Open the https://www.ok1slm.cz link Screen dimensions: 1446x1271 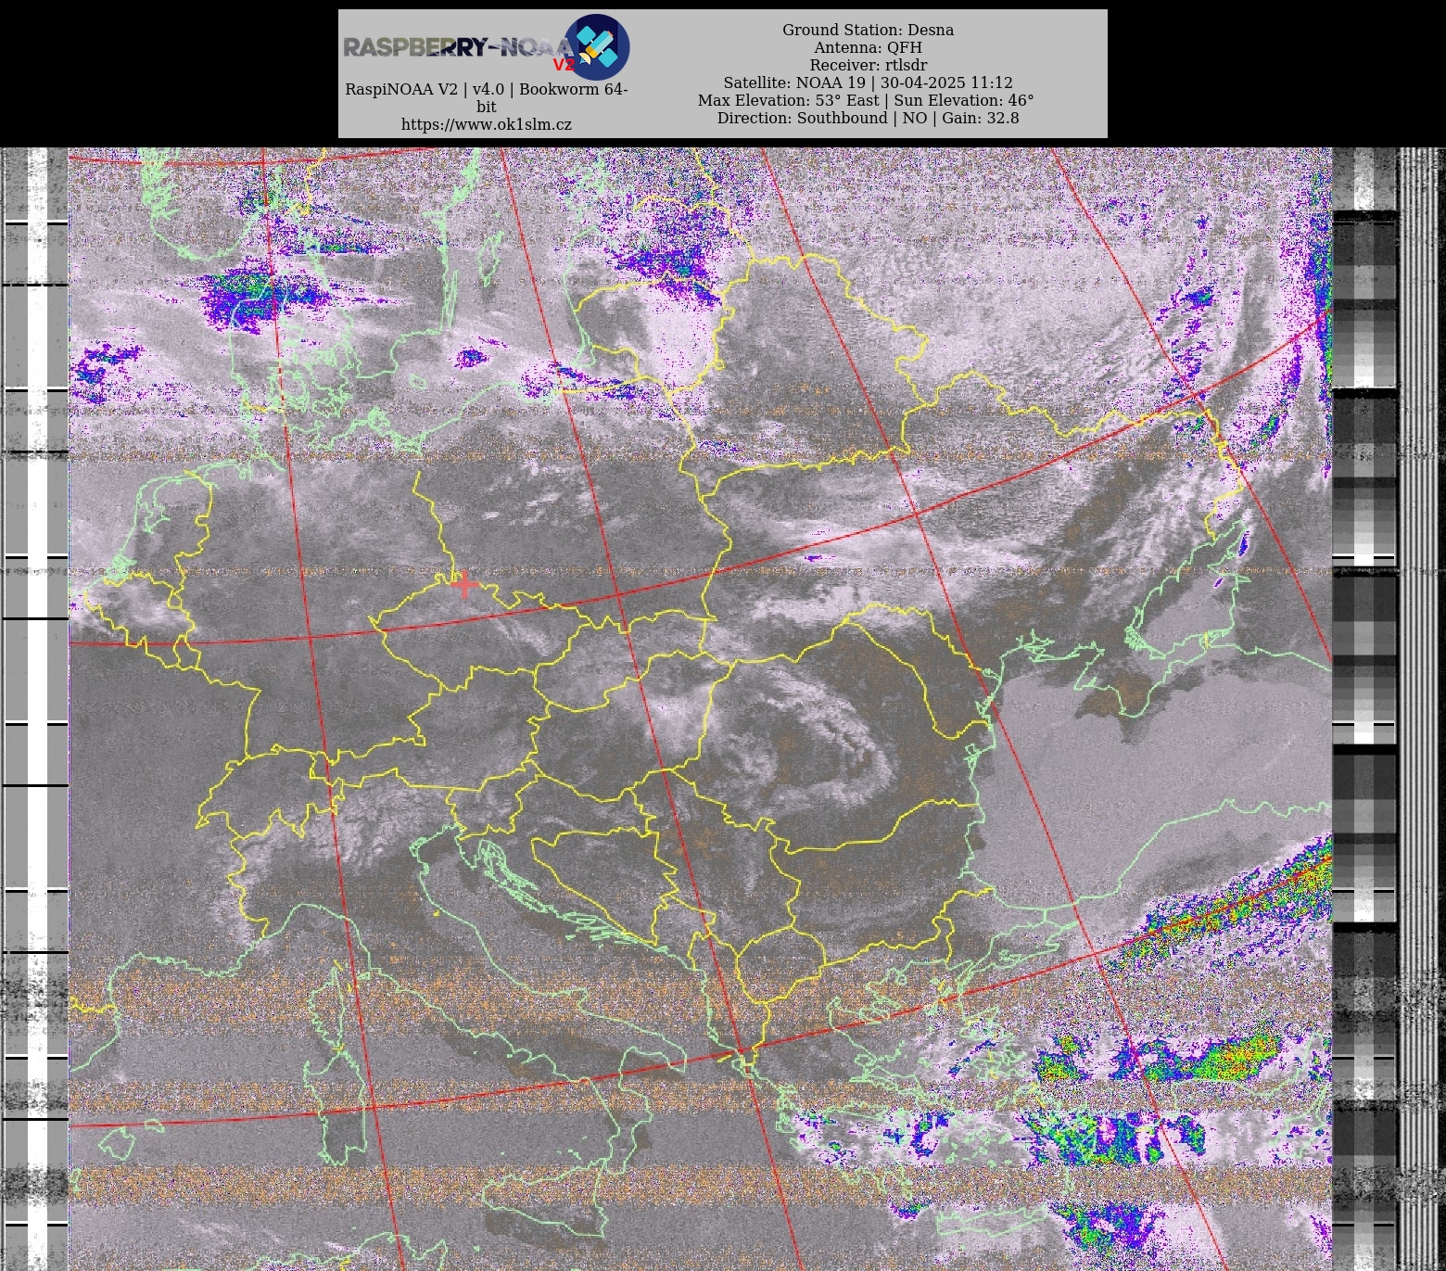tap(487, 124)
